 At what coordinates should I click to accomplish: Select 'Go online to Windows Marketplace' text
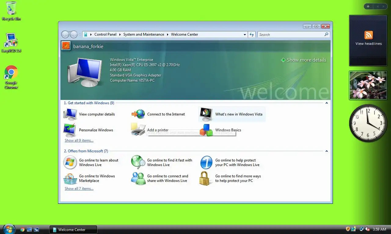[x=97, y=178]
